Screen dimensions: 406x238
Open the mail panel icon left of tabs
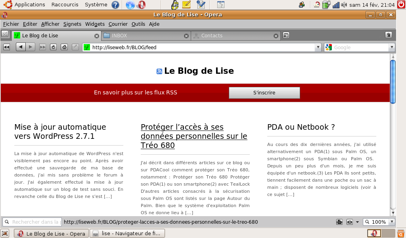[5, 34]
